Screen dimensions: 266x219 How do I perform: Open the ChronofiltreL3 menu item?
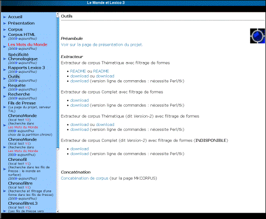23,203
